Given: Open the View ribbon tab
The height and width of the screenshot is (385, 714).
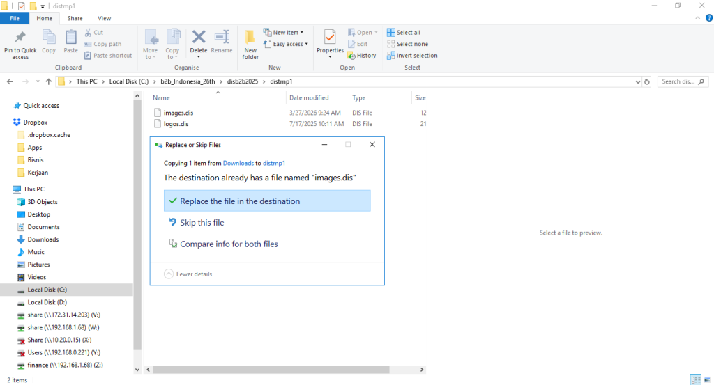Looking at the screenshot, I should [x=104, y=18].
